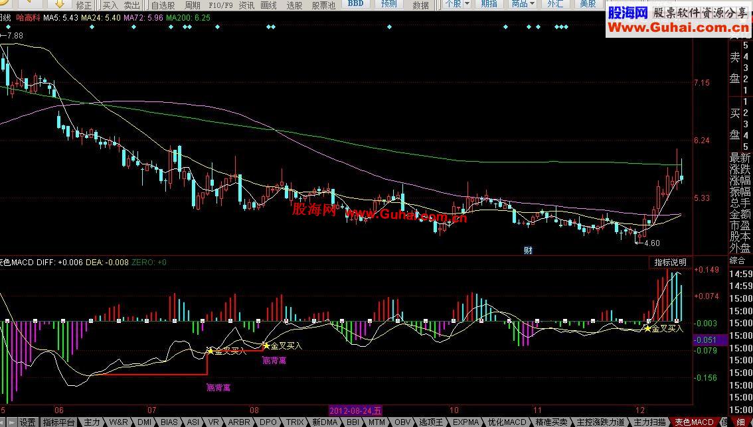Select the 主力 indicator tab
753x427 pixels.
point(91,422)
